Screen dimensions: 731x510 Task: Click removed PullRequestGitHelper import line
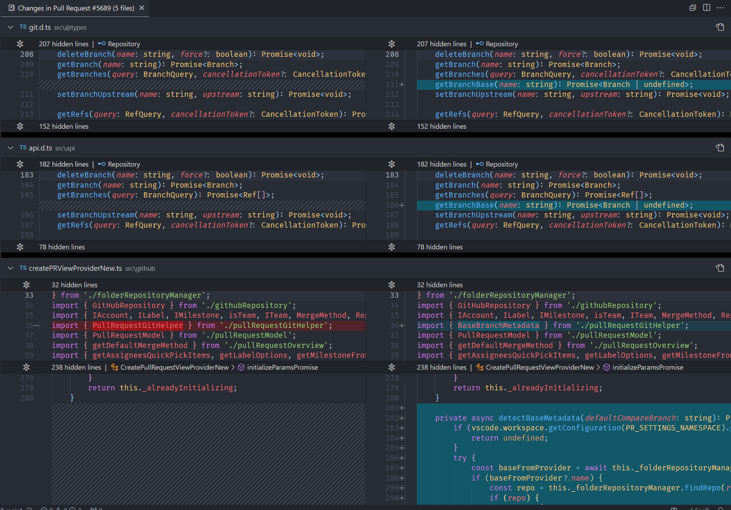click(x=209, y=326)
